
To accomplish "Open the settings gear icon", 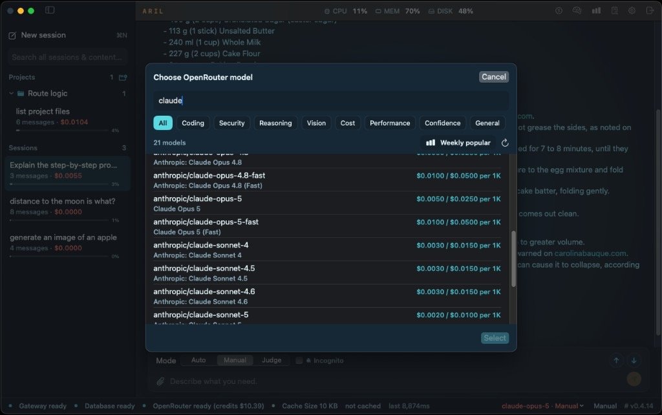I will click(632, 11).
